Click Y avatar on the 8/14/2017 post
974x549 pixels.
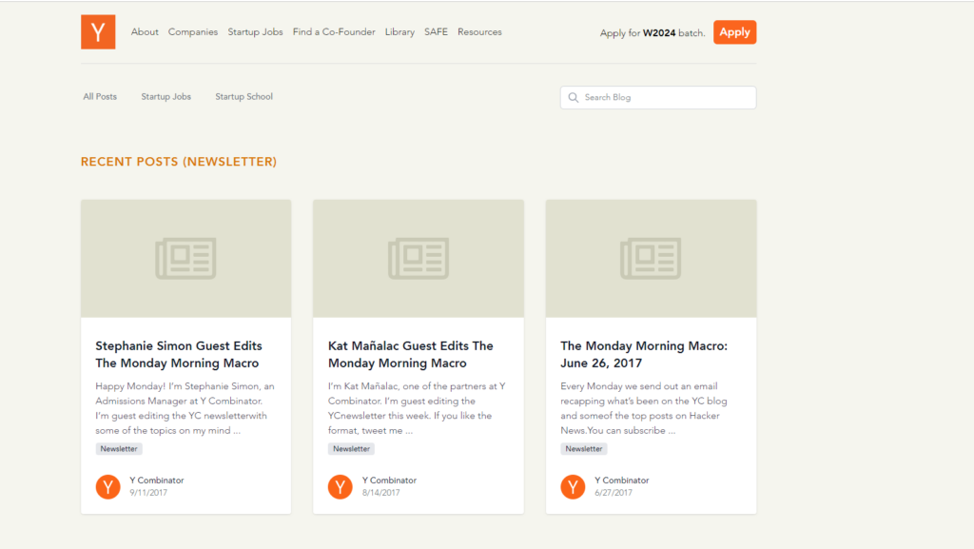pos(341,487)
